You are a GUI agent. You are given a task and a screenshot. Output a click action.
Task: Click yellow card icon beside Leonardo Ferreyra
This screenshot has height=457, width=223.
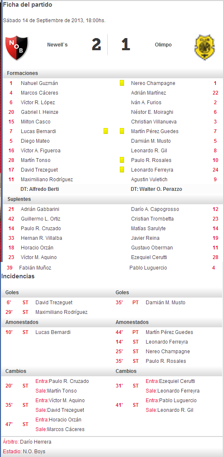(x=122, y=169)
